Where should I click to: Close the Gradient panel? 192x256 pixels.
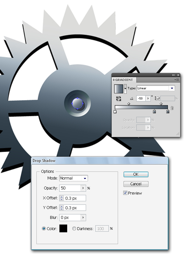[178, 75]
